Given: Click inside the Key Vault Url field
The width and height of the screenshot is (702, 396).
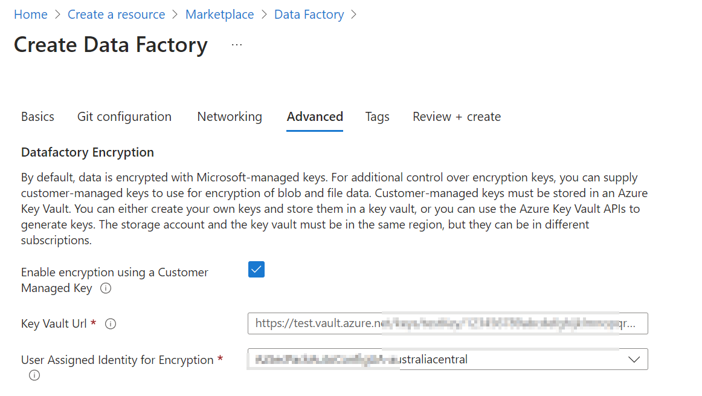Looking at the screenshot, I should (x=447, y=323).
